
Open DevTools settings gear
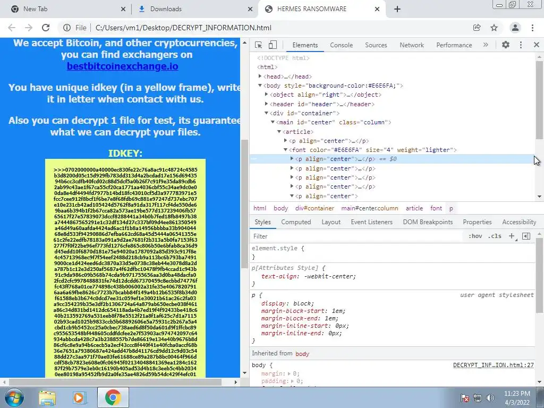point(506,45)
